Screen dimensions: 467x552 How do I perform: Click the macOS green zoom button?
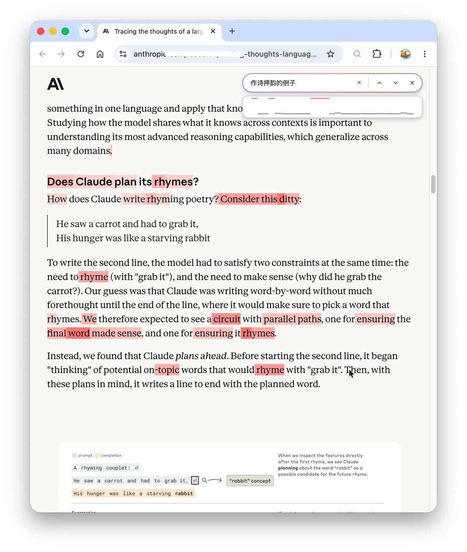click(65, 31)
